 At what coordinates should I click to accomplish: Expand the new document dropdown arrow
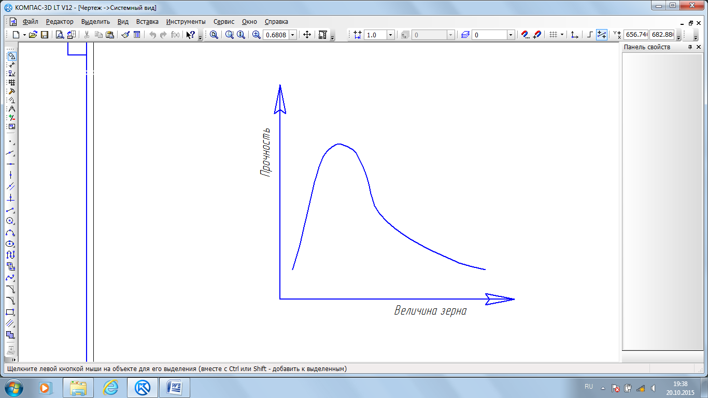pyautogui.click(x=24, y=35)
